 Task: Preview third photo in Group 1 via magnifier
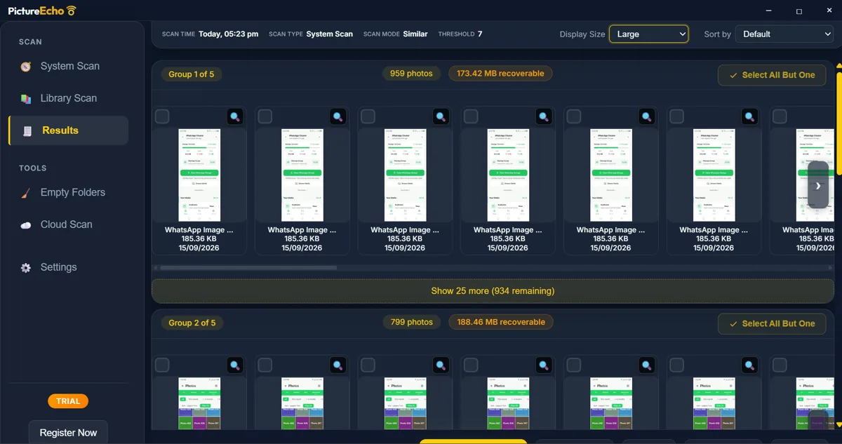point(441,116)
